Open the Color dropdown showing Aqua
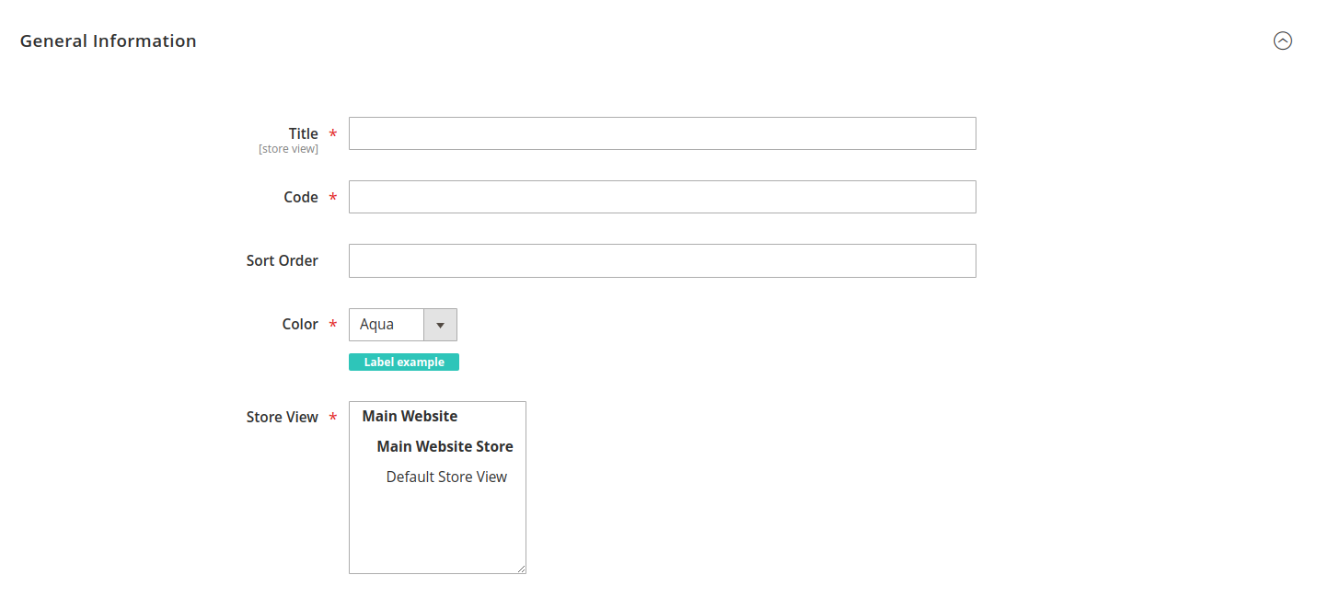This screenshot has height=598, width=1317. (402, 325)
